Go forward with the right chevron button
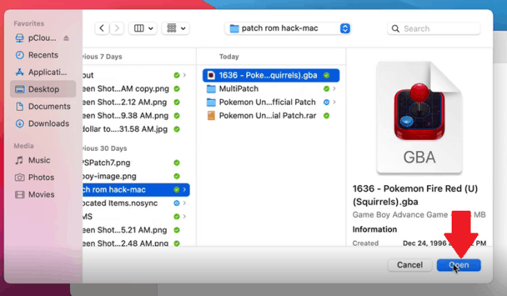 pyautogui.click(x=117, y=28)
